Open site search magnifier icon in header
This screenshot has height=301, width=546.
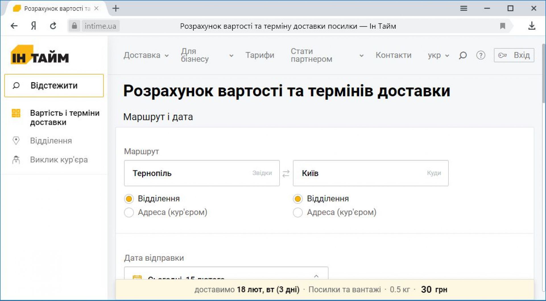(463, 55)
